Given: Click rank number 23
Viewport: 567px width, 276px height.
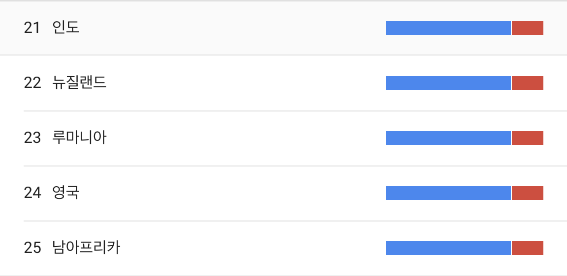Looking at the screenshot, I should (x=32, y=138).
